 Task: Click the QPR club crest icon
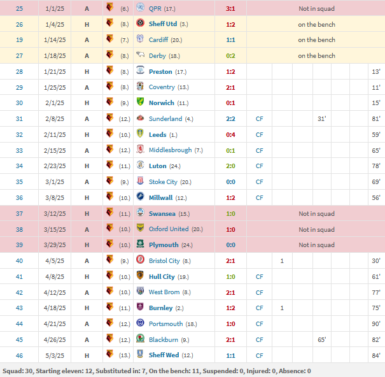pyautogui.click(x=140, y=8)
